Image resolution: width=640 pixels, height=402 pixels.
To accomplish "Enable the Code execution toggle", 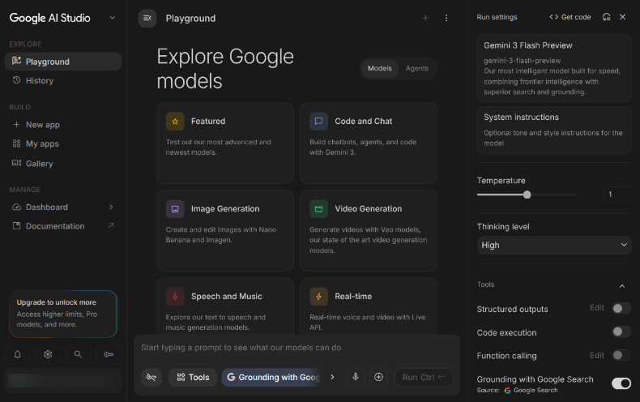I will pos(621,331).
